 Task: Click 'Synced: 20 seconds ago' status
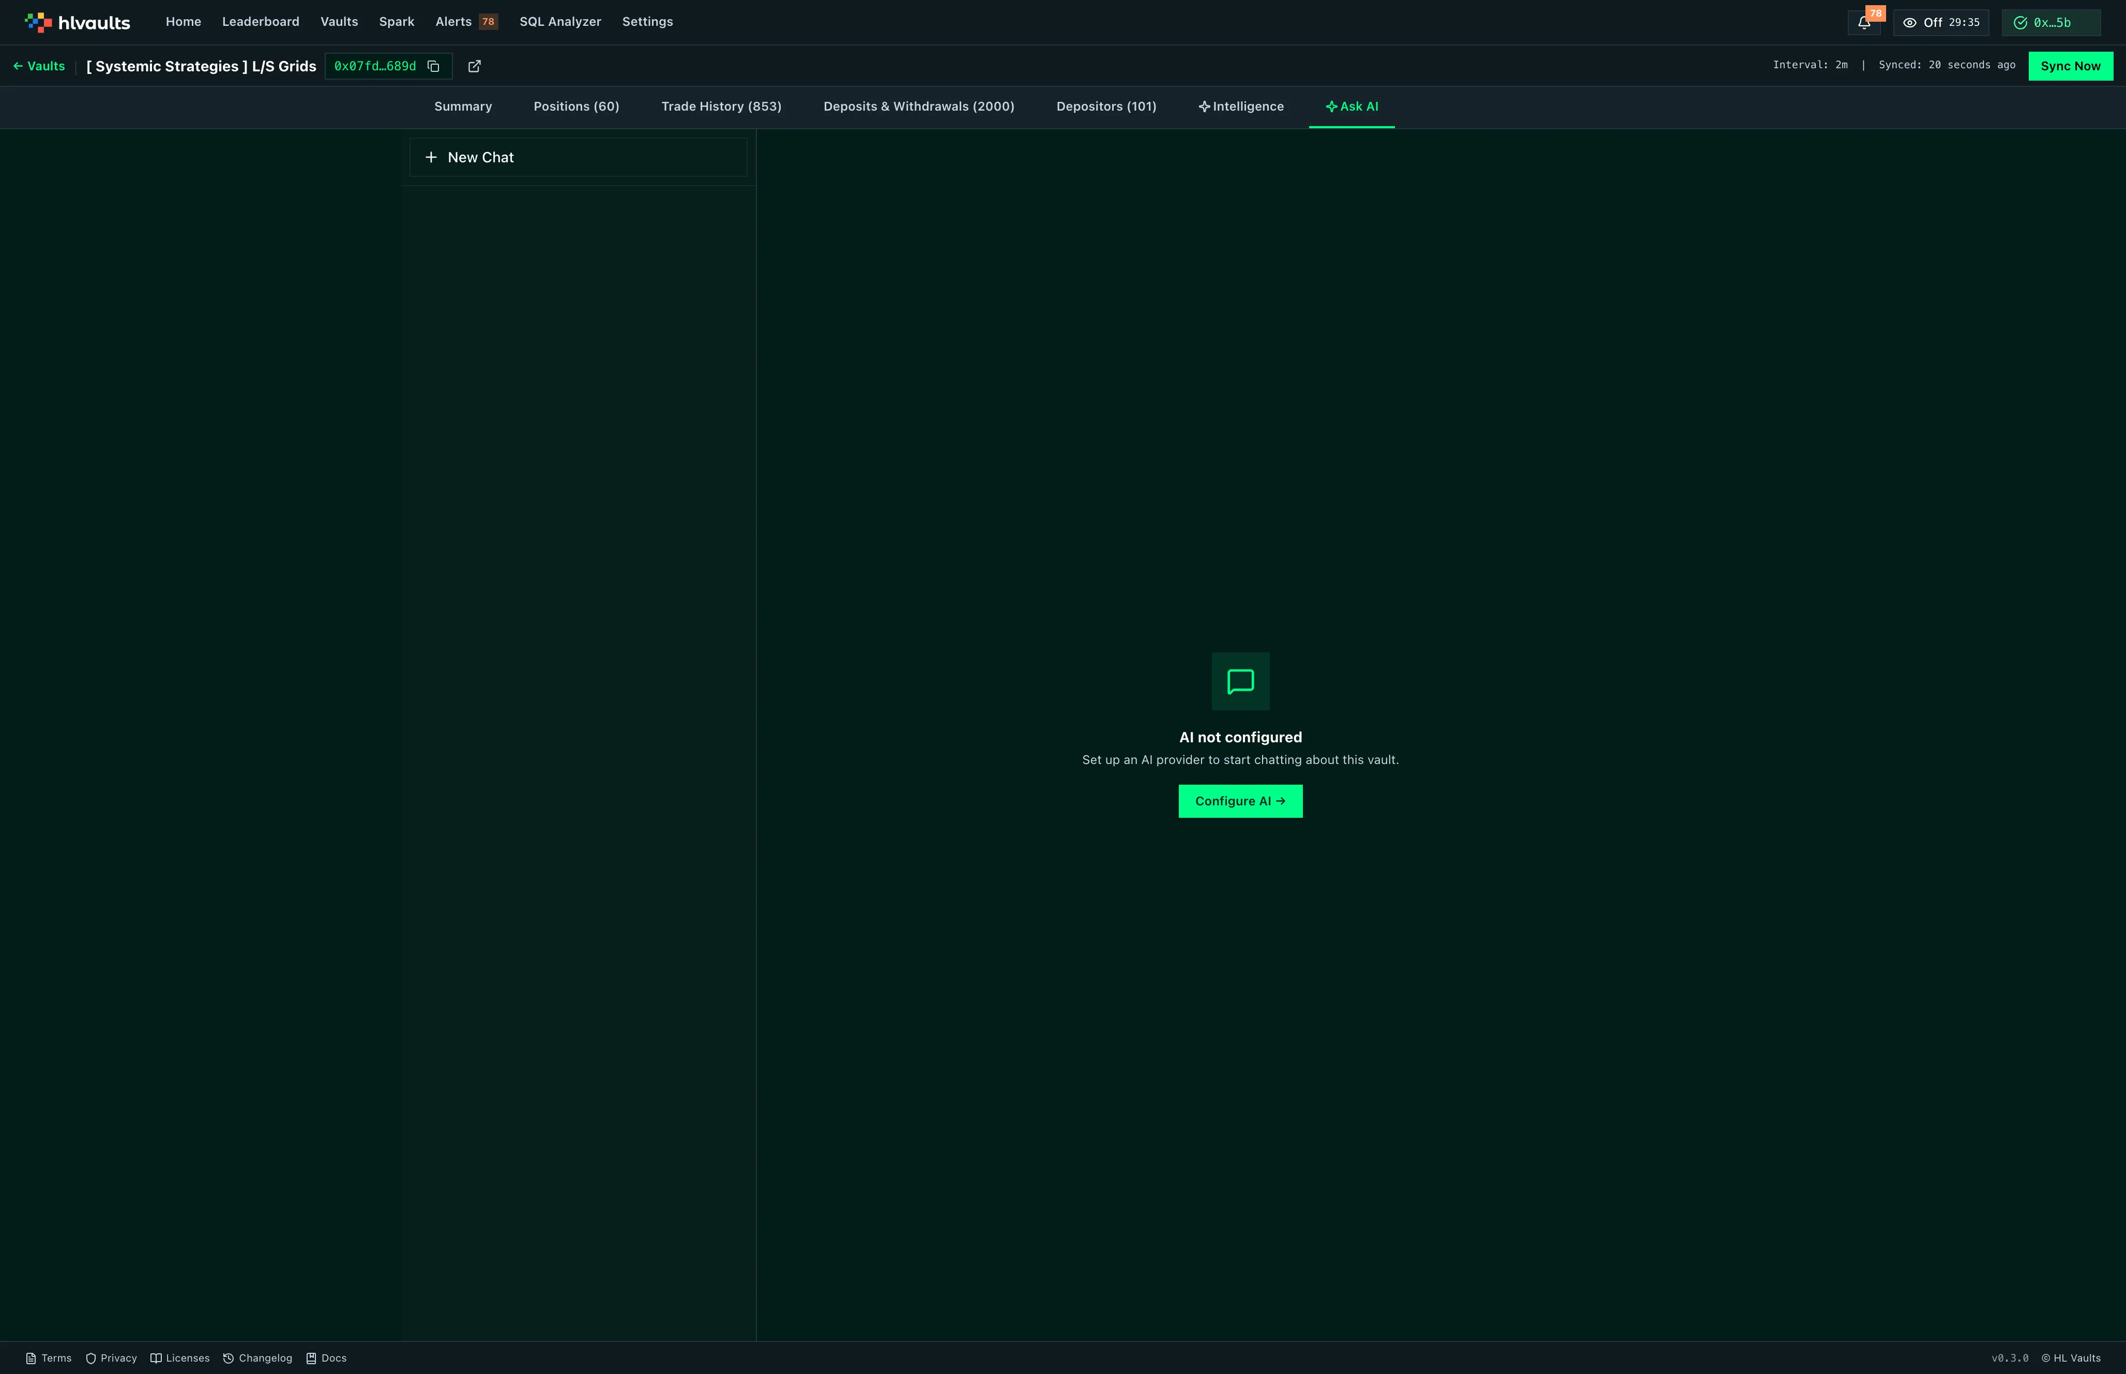(1947, 65)
